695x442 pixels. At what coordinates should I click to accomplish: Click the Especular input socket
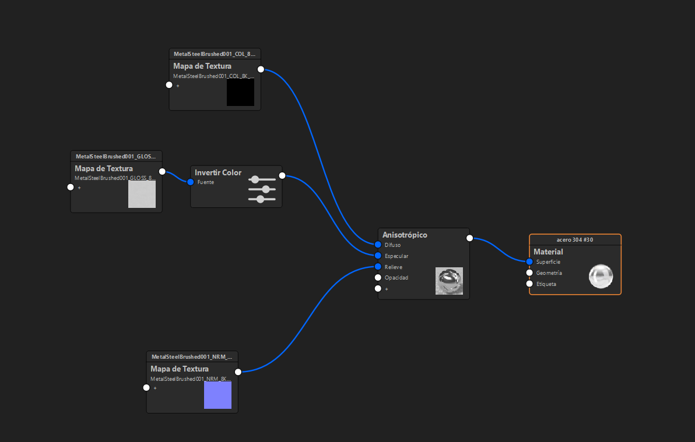point(378,256)
